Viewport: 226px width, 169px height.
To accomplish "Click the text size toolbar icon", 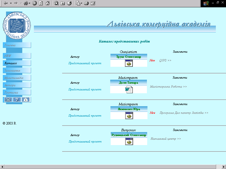I will (26, 3).
